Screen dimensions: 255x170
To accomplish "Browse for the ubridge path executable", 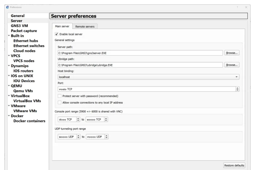I will point(232,65).
